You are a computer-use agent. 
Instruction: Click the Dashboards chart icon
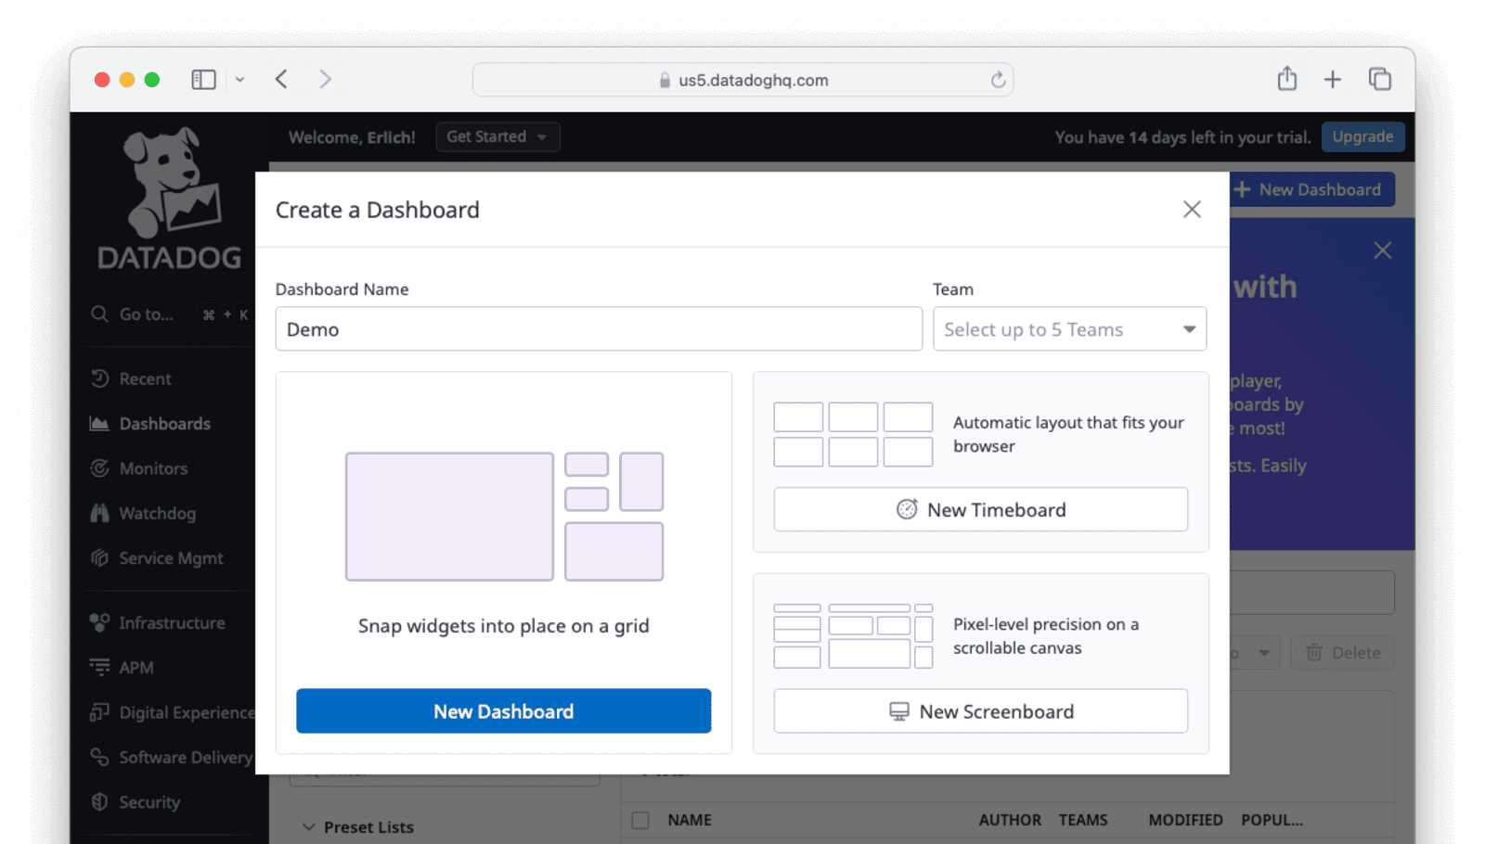[x=99, y=424]
